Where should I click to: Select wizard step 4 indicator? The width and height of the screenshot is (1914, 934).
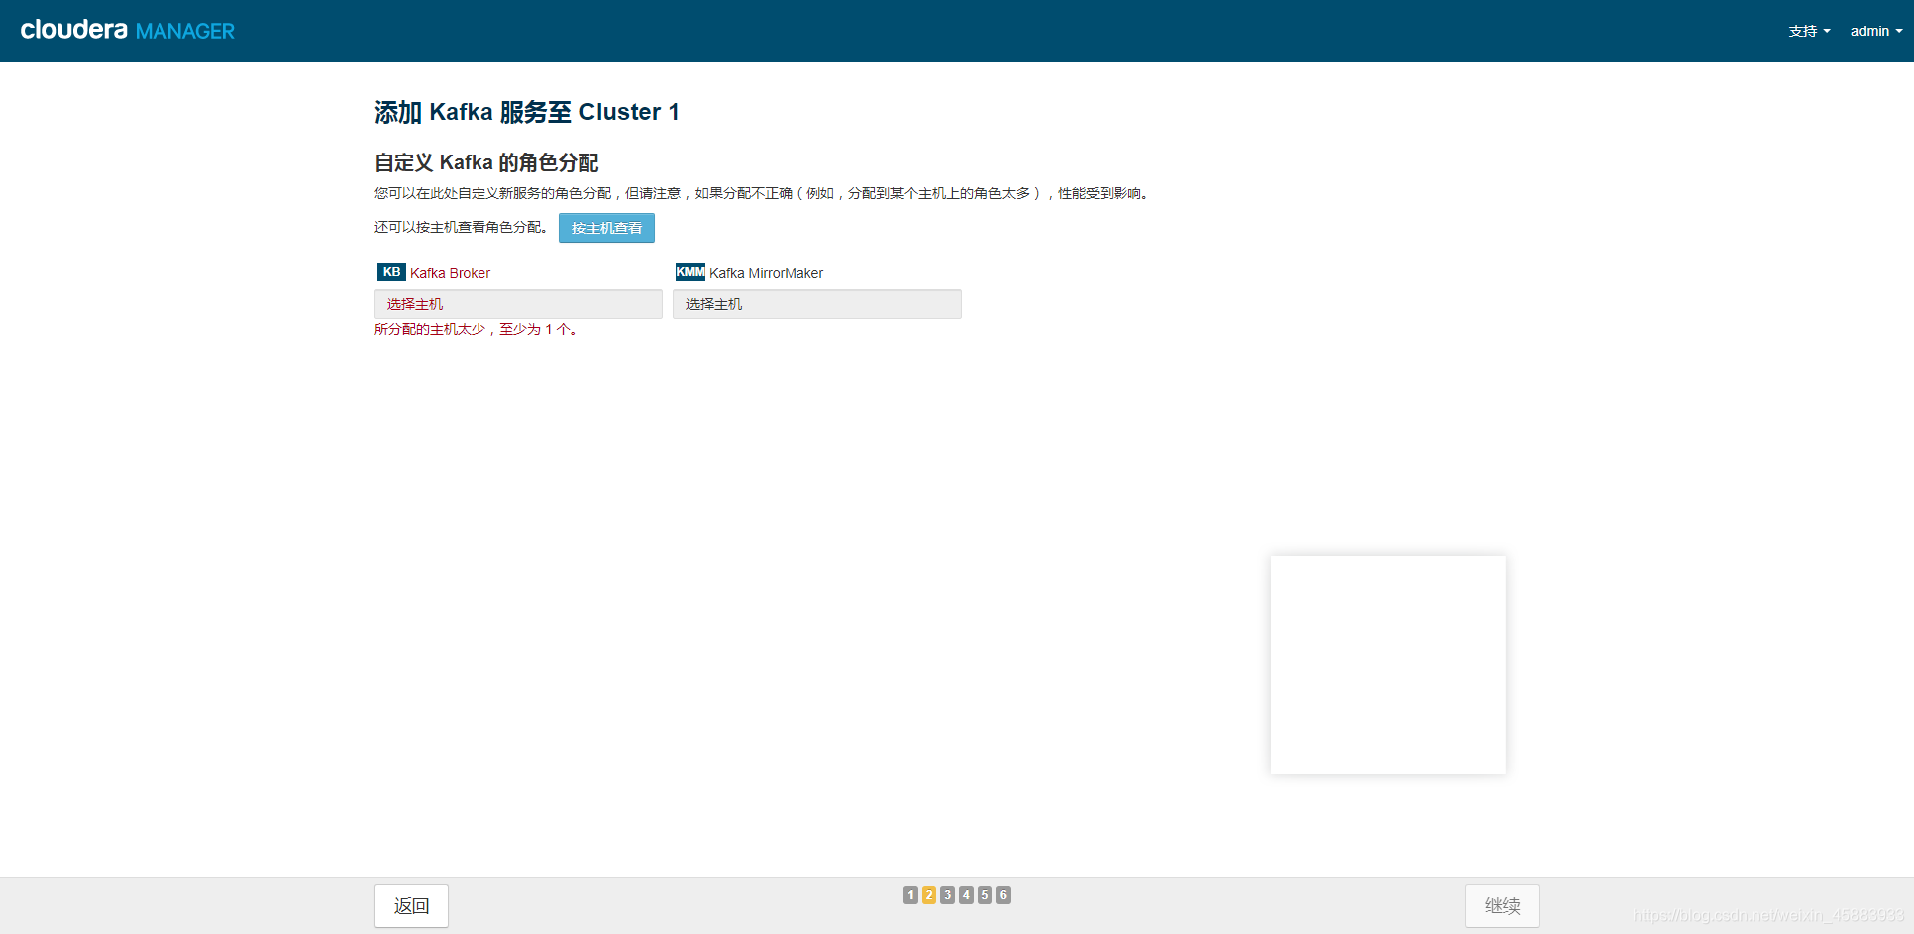[x=965, y=895]
